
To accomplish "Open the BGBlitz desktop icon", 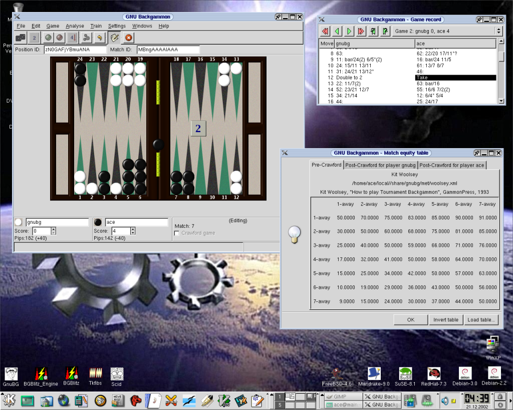I will click(x=71, y=377).
